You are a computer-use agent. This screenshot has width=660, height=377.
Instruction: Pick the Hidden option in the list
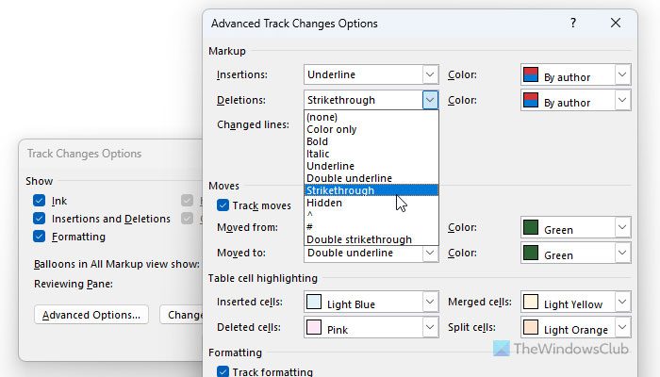point(324,203)
